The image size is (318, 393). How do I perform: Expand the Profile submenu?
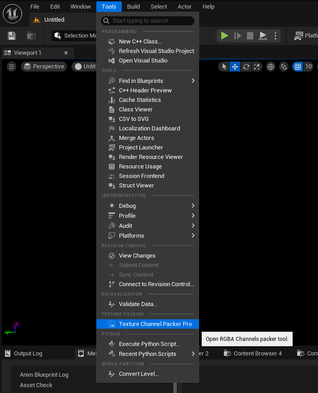tap(148, 216)
